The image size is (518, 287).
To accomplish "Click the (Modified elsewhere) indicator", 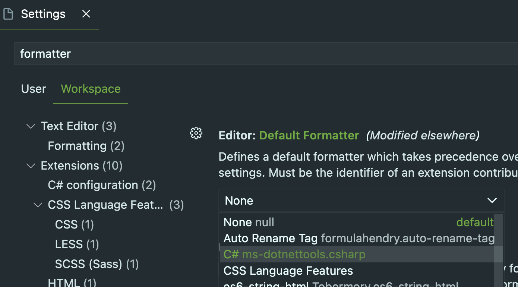I will [423, 135].
